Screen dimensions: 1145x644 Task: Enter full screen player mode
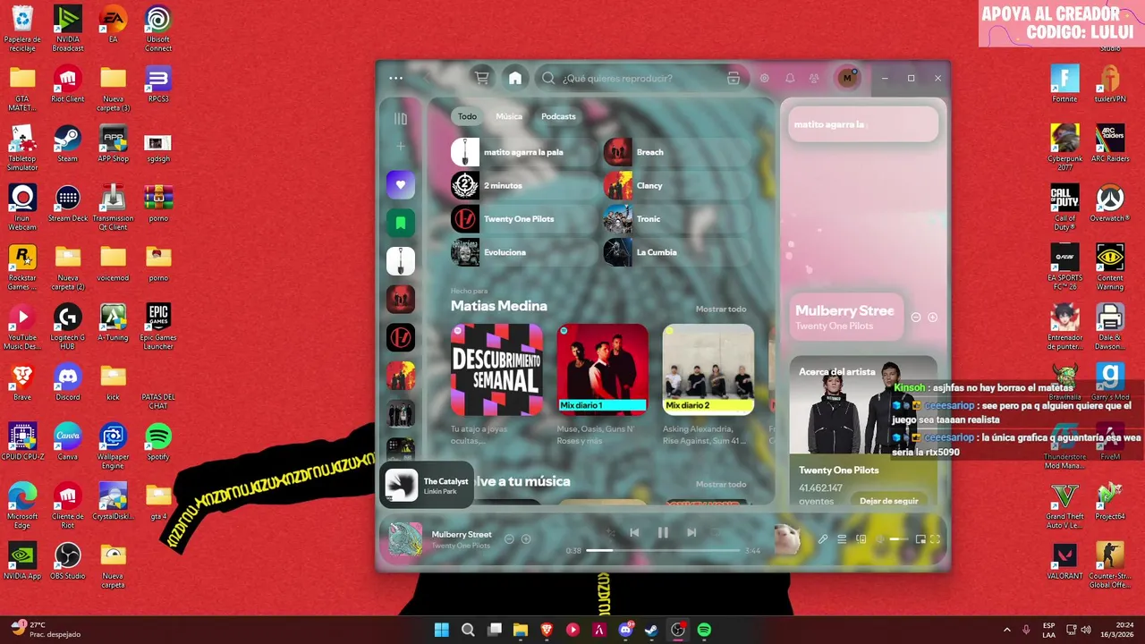point(936,539)
